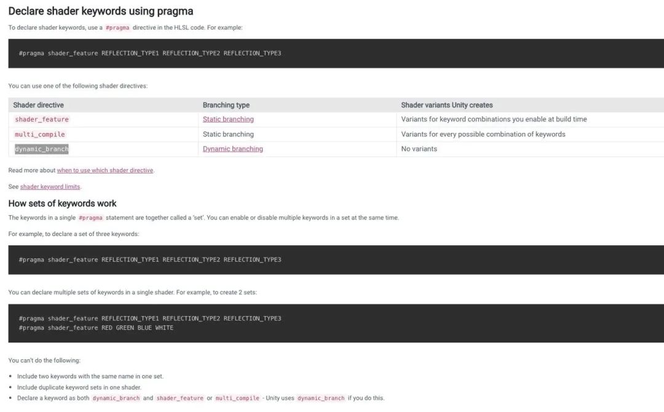Viewport: 664px width, 412px height.
Task: Click the 'RED GREEN BLUE WHITE' code line
Action: coord(137,328)
